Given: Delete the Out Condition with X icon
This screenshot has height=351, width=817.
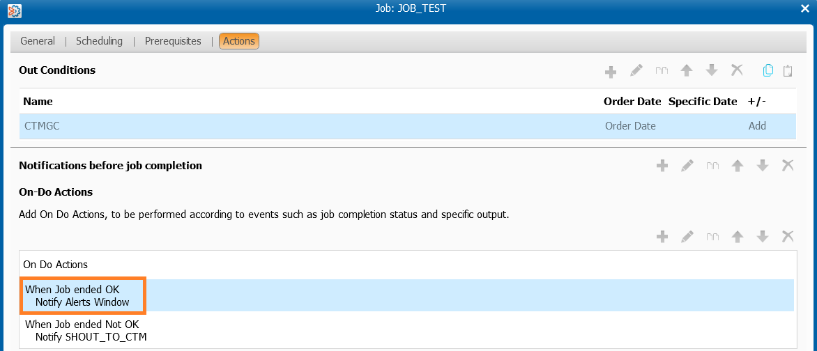Looking at the screenshot, I should coord(737,70).
